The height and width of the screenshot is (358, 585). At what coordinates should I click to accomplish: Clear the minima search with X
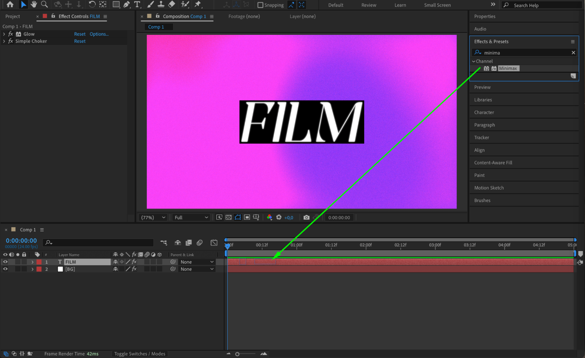[573, 53]
